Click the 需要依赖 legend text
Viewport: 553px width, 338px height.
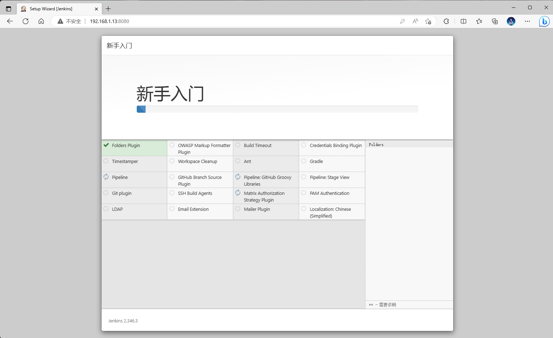[x=387, y=305]
